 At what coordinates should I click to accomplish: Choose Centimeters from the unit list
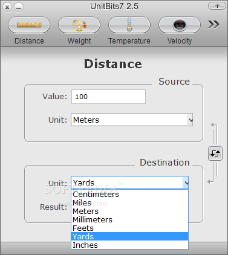click(x=129, y=195)
